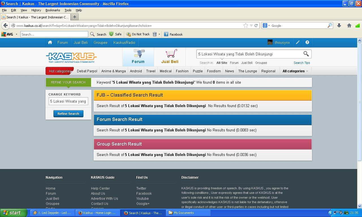This screenshot has height=217, width=362.
Task: Click the Help Center footer link
Action: [x=100, y=188]
